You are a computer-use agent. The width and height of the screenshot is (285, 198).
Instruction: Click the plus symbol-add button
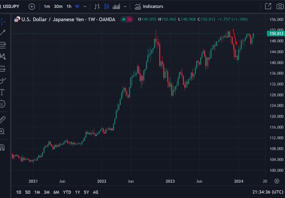point(32,6)
